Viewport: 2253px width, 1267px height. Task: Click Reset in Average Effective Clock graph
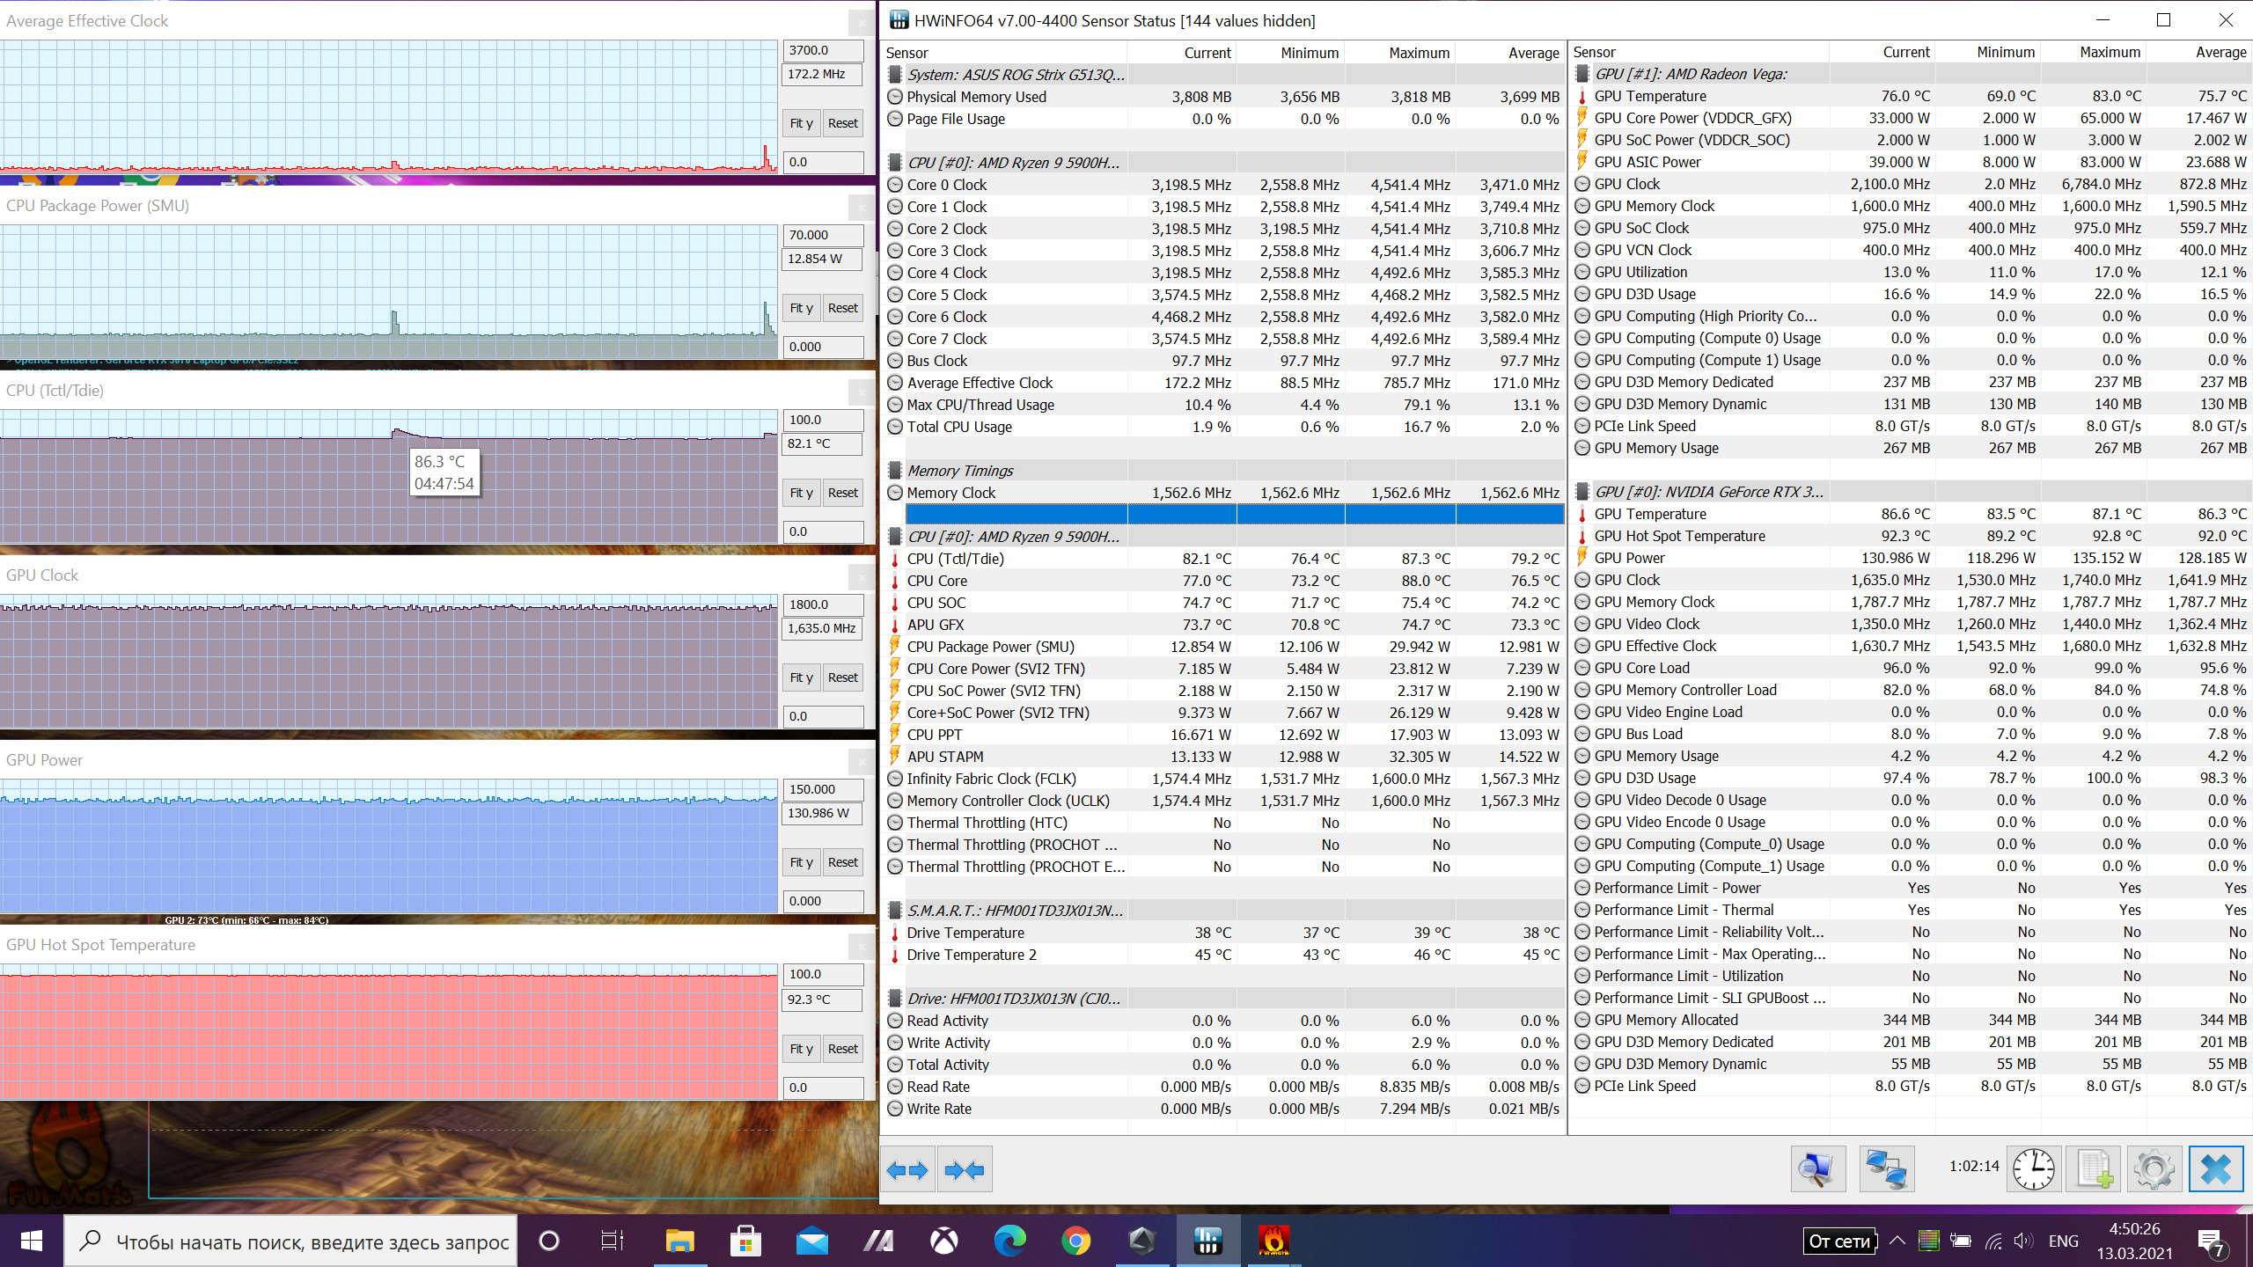[842, 123]
